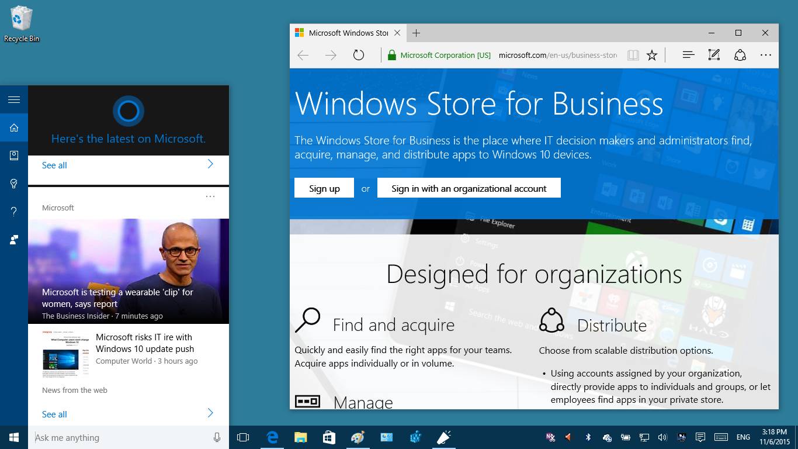Click Sign in with an organizational account
Screen dimensions: 798x449
point(469,188)
